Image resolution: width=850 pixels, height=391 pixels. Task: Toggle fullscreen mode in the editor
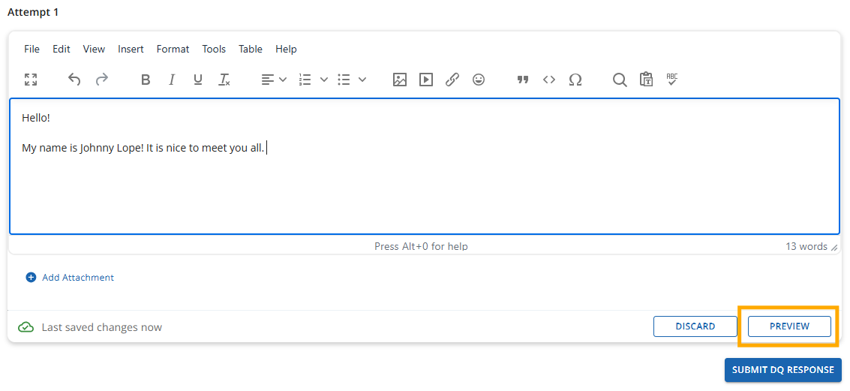pos(31,80)
